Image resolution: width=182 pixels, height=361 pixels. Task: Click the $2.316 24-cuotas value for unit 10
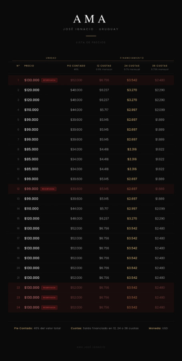(132, 169)
